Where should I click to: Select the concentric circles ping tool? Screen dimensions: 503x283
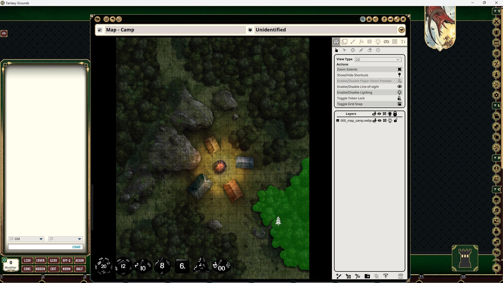click(x=378, y=50)
